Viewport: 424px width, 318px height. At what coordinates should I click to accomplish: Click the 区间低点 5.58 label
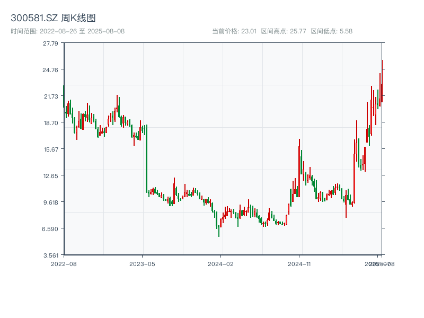tap(331, 31)
